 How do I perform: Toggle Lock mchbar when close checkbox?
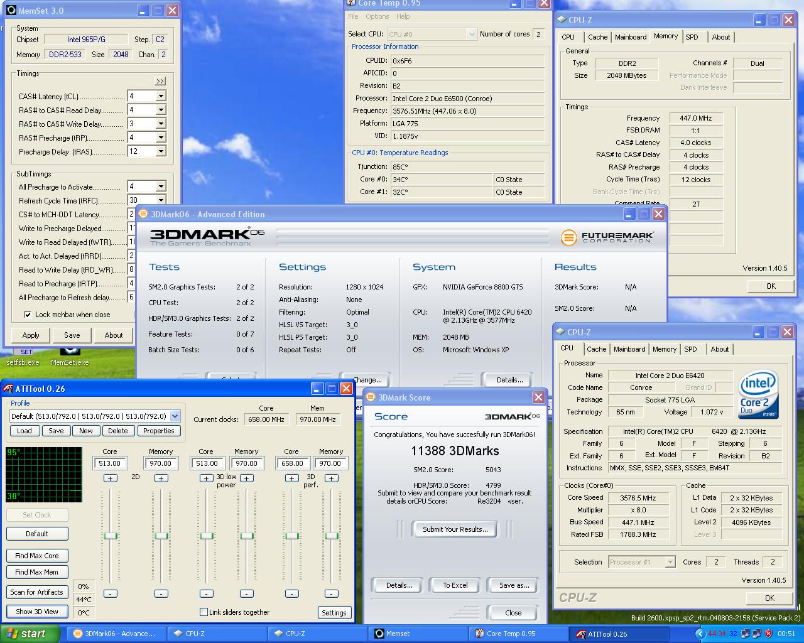(28, 315)
